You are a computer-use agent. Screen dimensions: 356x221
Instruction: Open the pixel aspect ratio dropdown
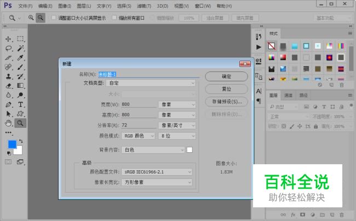[x=157, y=182]
